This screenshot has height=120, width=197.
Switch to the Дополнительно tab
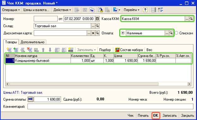[x=33, y=42]
